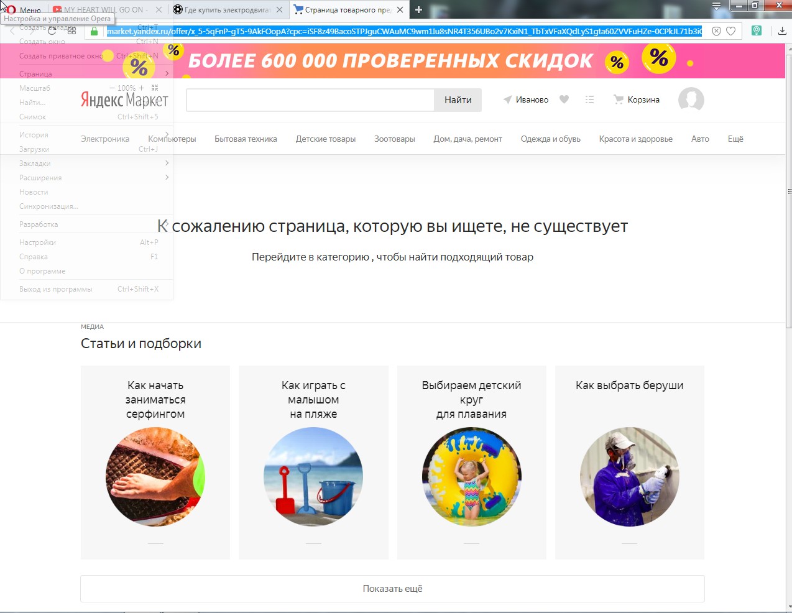792x613 pixels.
Task: Close the 'Где купить электродвигат' tab
Action: pos(279,10)
